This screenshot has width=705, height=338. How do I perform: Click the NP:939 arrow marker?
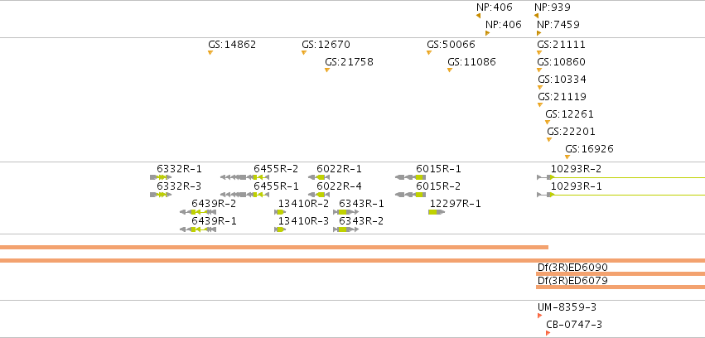tap(536, 16)
